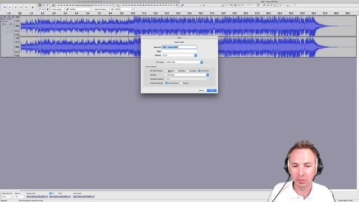Click the track close X button
The image size is (359, 202).
2,17
